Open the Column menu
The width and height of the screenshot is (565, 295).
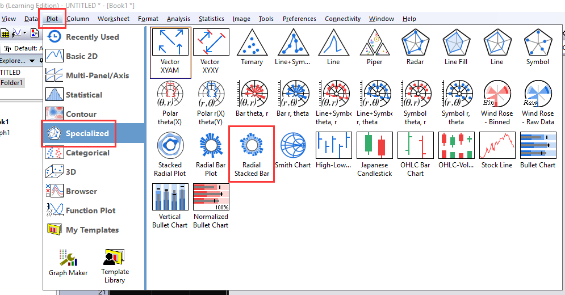click(x=77, y=19)
